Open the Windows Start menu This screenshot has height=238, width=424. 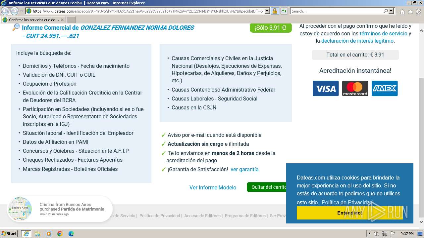[9, 234]
